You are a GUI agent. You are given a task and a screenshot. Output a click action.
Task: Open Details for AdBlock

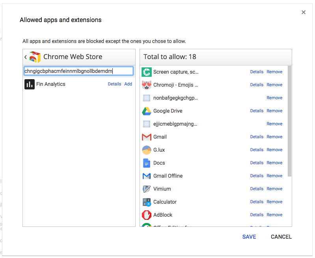pos(257,215)
